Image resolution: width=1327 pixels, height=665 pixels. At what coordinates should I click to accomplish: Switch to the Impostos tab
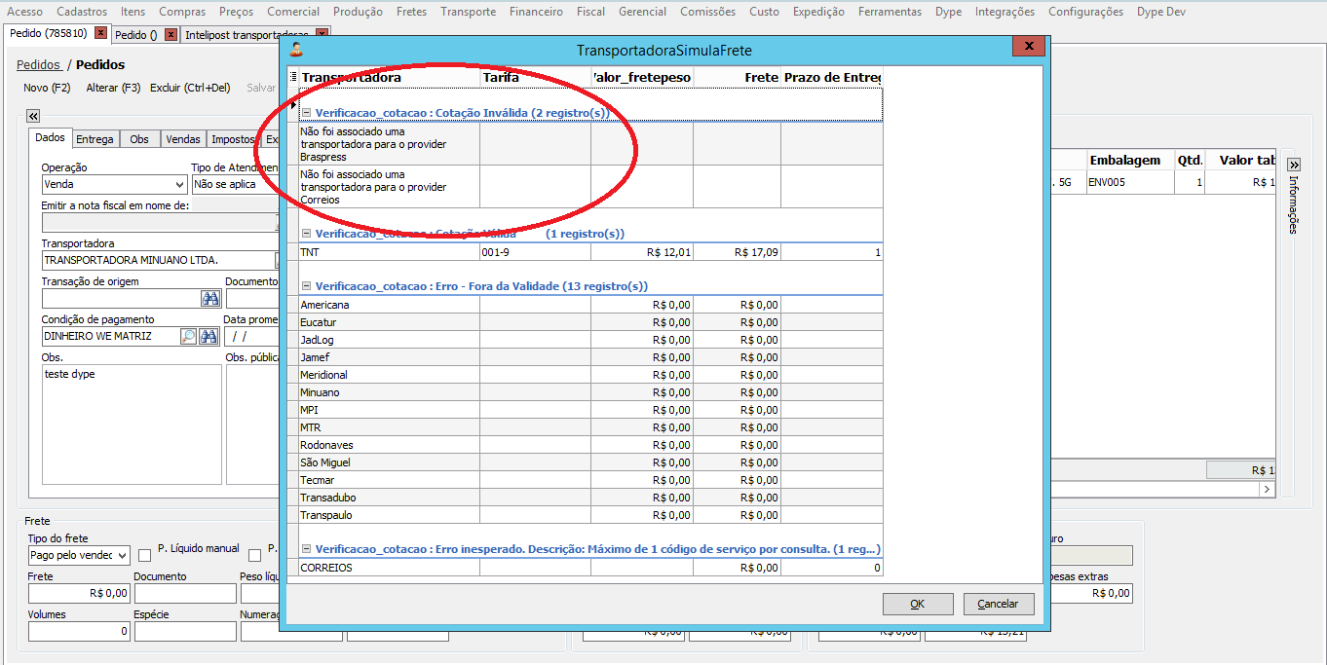pos(233,139)
